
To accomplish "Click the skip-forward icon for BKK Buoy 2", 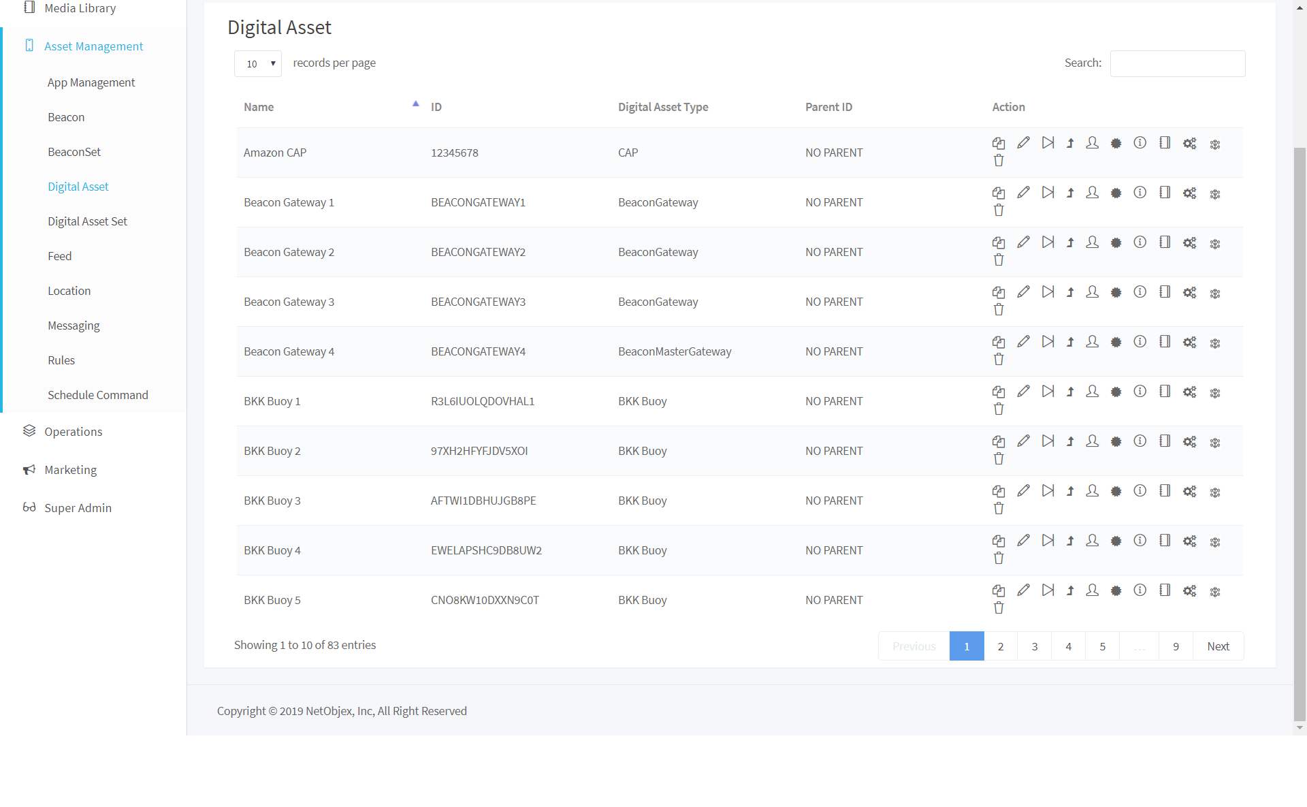I will tap(1048, 441).
